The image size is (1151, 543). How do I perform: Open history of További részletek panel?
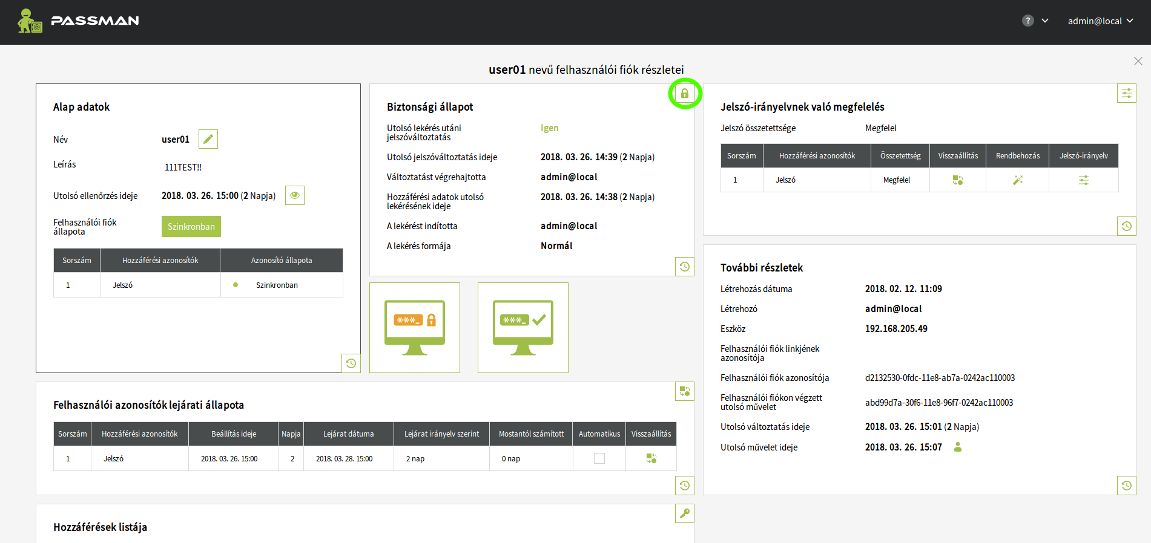coord(1126,486)
